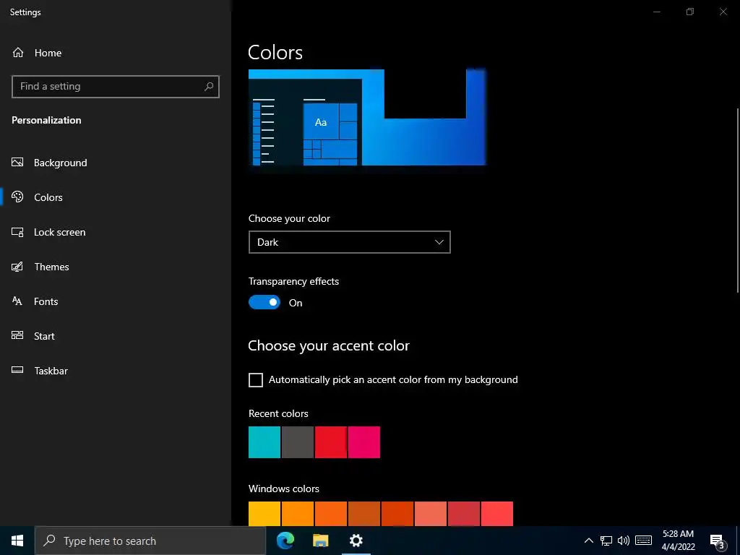740x555 pixels.
Task: Click the color preview thumbnail
Action: [x=366, y=117]
